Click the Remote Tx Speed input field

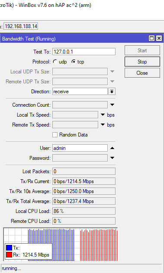[75, 125]
